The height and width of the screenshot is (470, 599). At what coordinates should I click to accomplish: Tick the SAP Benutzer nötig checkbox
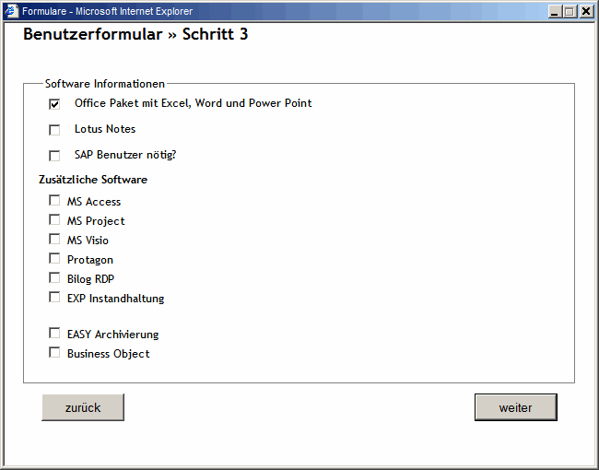54,156
